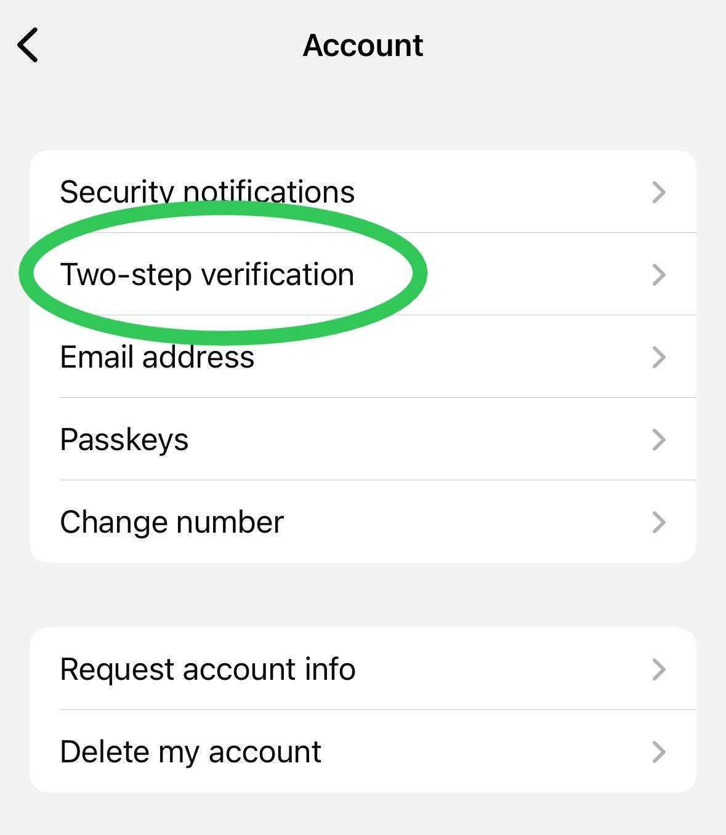Click the arrow next to Two-step verification
Screen dimensions: 726x835
click(x=659, y=275)
